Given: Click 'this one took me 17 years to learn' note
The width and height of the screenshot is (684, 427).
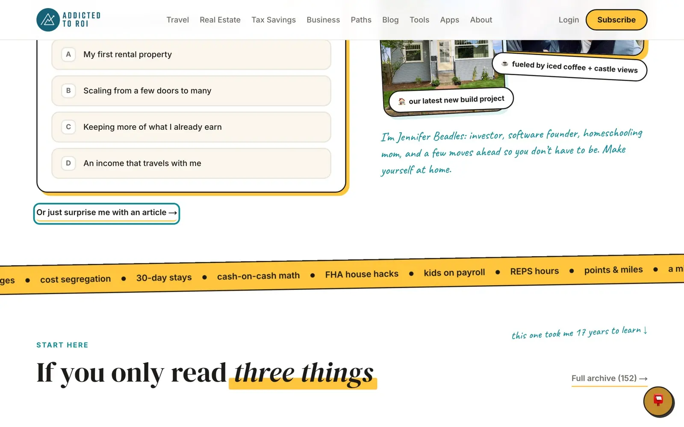Looking at the screenshot, I should point(579,333).
